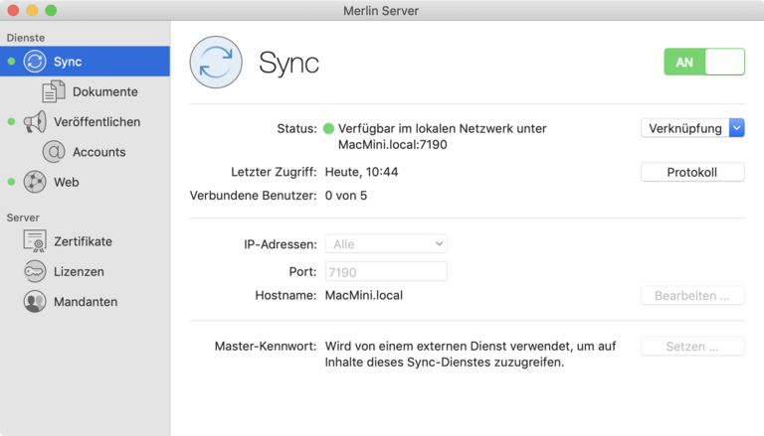Open the Verknüpfung dropdown arrow
This screenshot has height=436, width=764.
(x=737, y=128)
